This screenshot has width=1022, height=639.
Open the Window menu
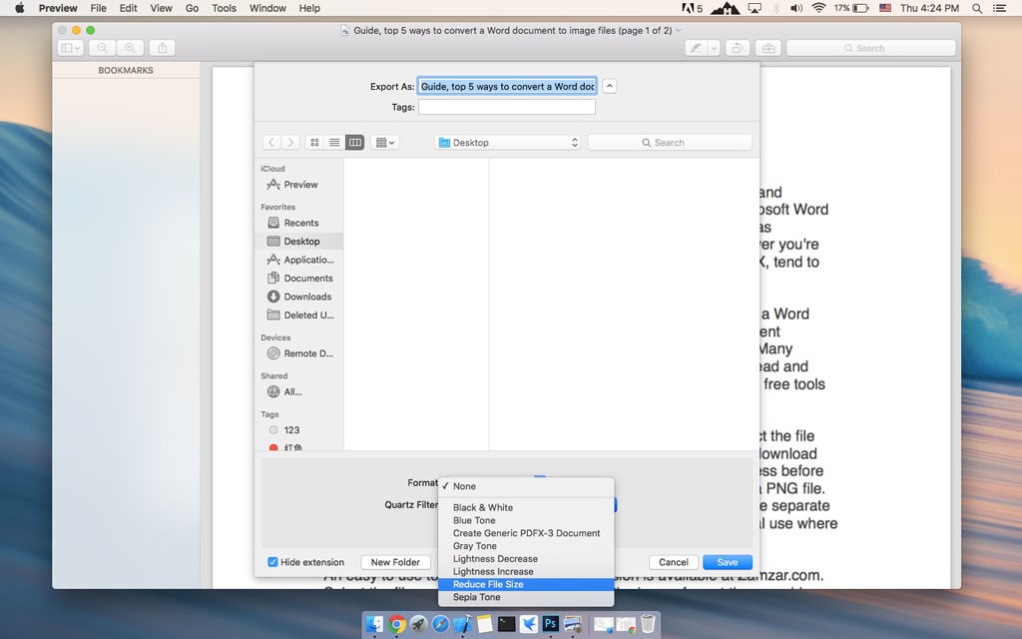267,8
